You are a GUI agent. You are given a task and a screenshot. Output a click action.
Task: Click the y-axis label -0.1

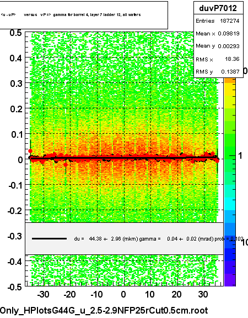tap(15, 185)
